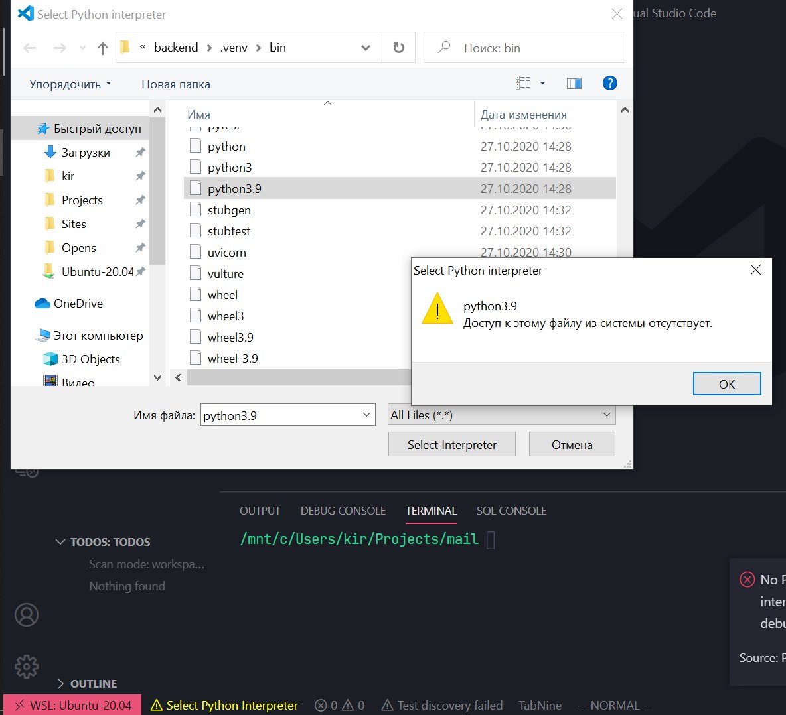
Task: Expand the filename history dropdown
Action: (x=366, y=415)
